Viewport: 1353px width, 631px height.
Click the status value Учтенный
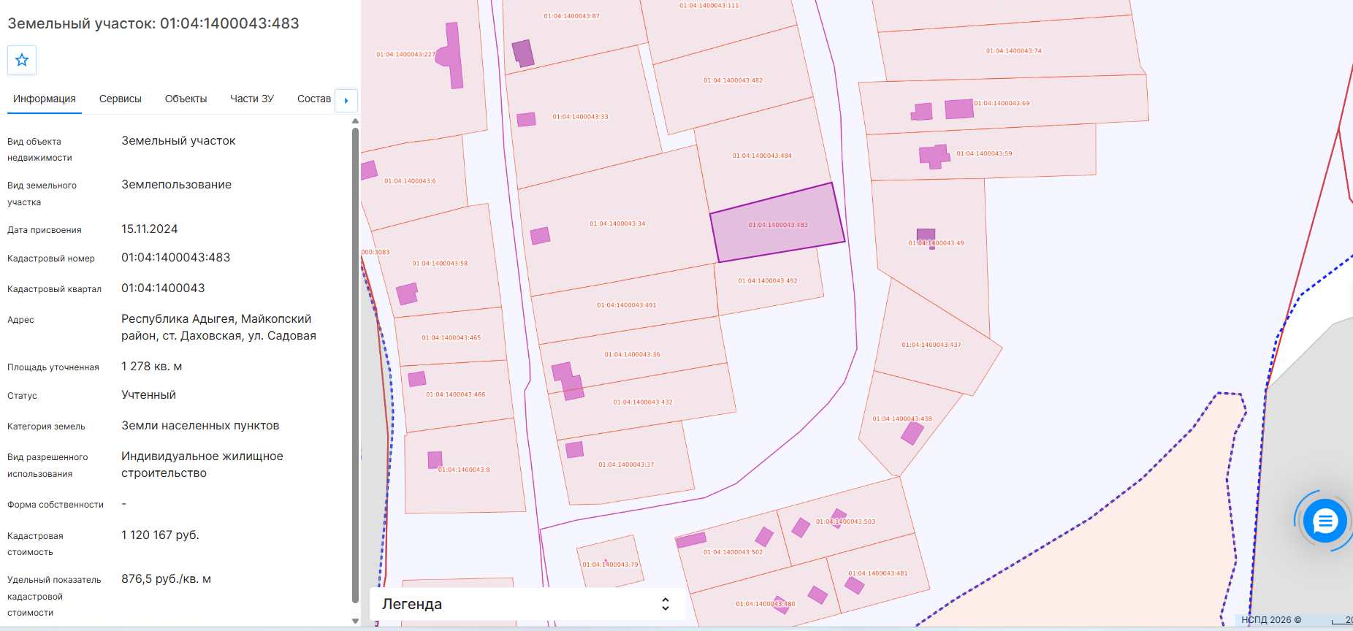pos(148,395)
